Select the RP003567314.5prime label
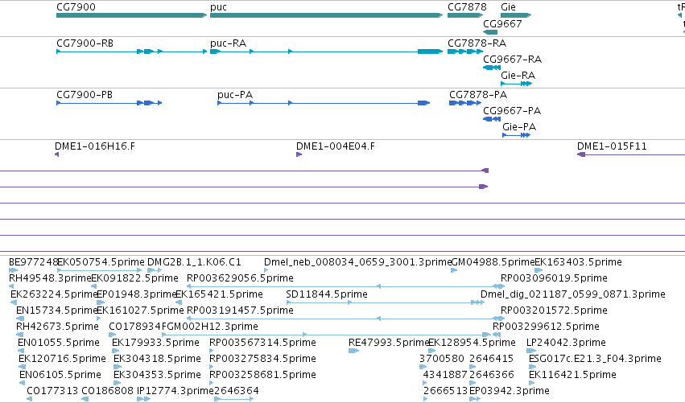 tap(262, 343)
